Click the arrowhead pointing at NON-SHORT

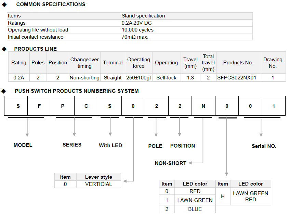click(x=191, y=163)
